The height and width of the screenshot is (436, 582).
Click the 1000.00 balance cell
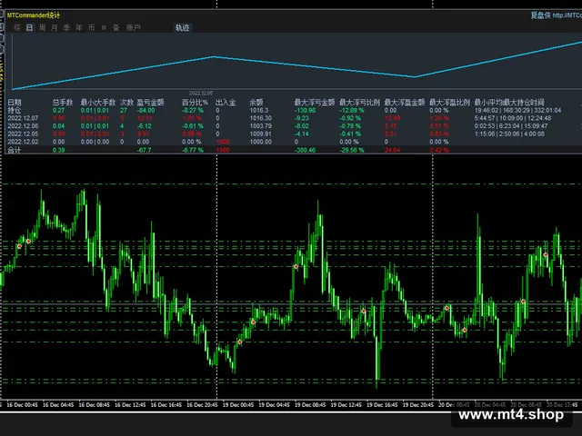[261, 142]
